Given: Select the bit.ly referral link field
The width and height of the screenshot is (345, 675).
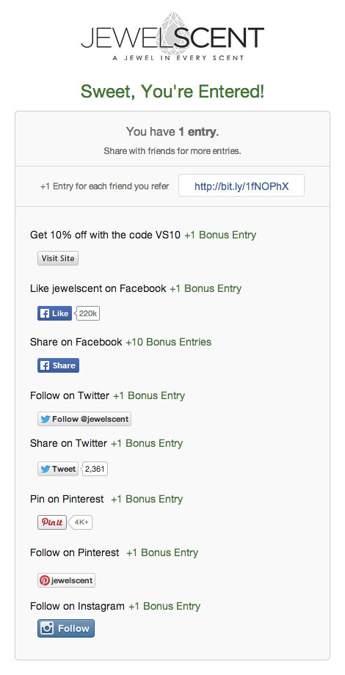Looking at the screenshot, I should tap(241, 186).
